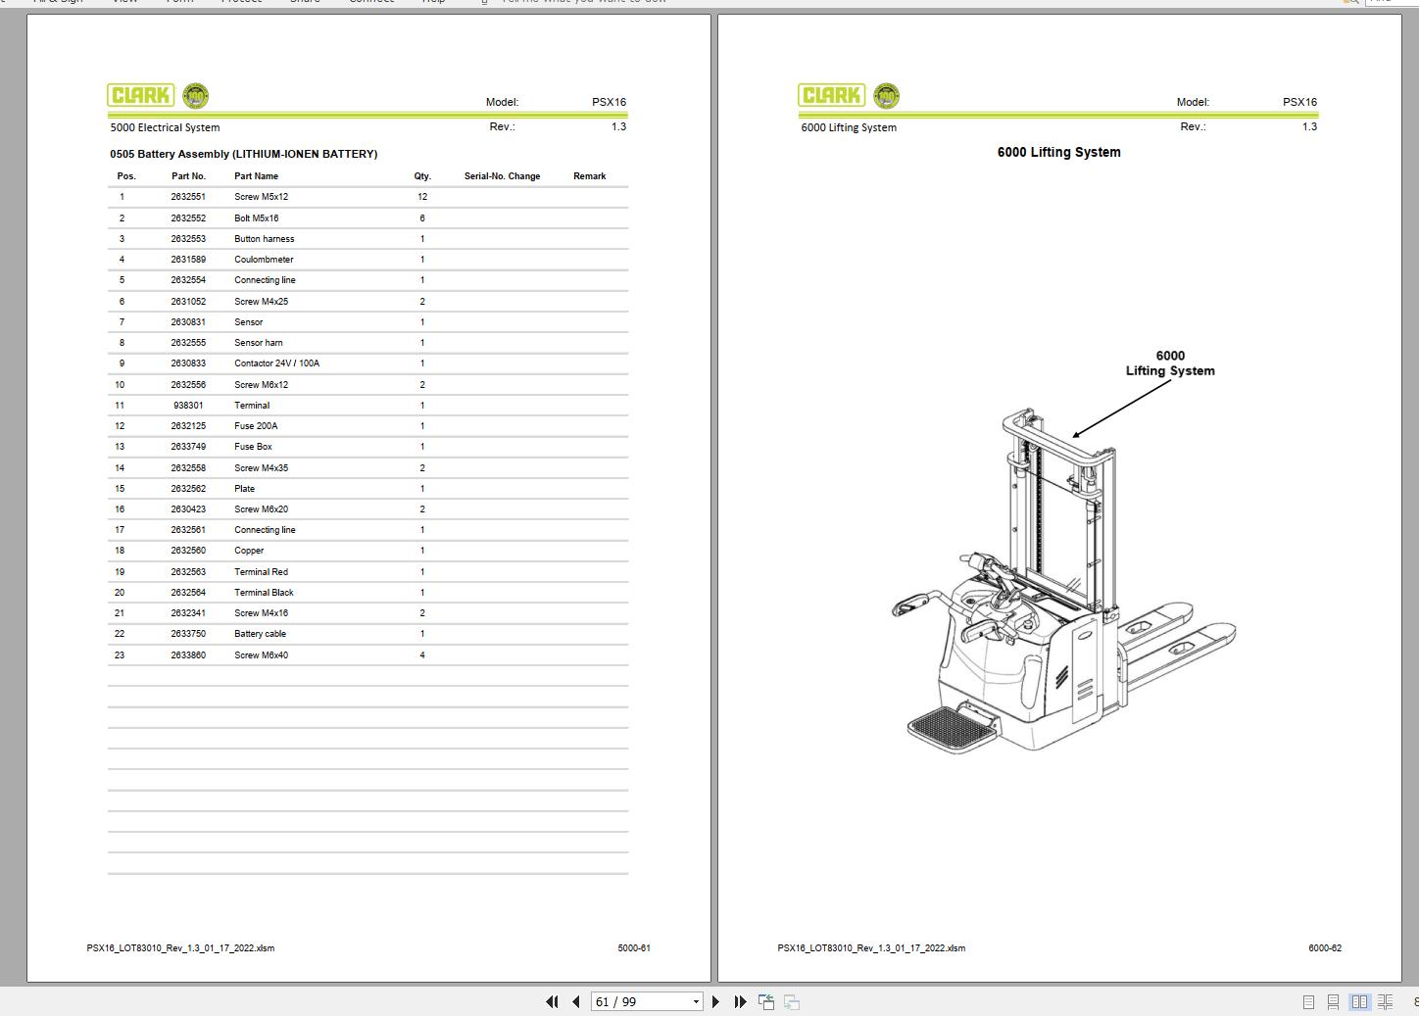Select the 'Contactor 24V / 100A' entry

click(x=276, y=363)
